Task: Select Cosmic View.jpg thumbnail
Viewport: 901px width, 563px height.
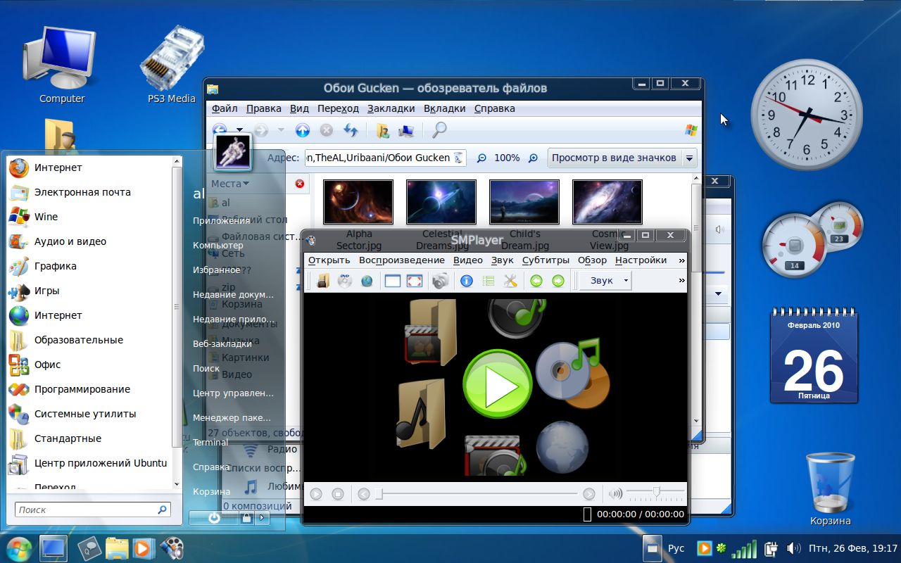Action: (x=607, y=202)
